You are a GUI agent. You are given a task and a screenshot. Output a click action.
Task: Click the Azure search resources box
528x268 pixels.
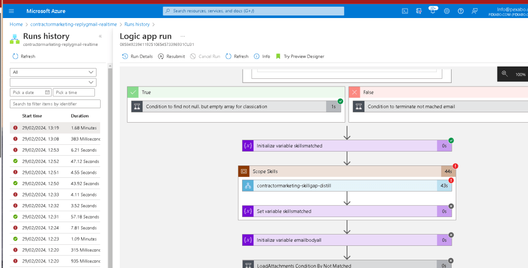point(253,11)
